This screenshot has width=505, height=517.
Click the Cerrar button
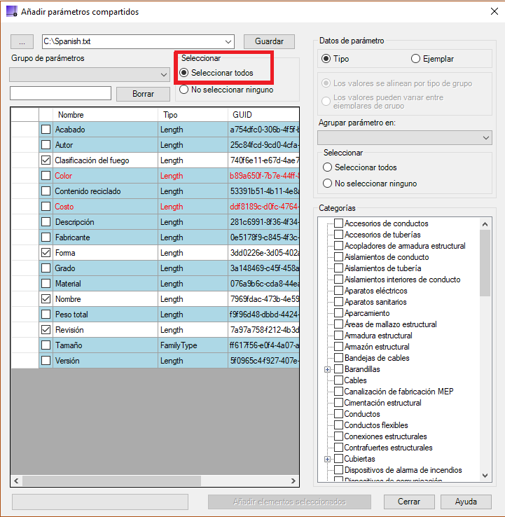409,502
